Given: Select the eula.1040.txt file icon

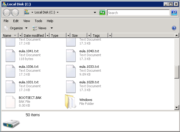Looking at the screenshot, I should (71, 56).
